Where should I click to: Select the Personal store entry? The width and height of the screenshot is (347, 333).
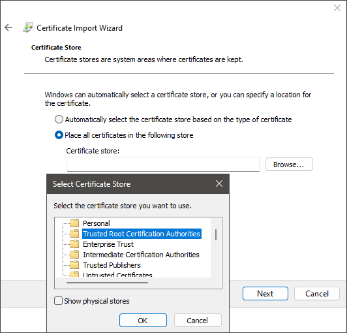[x=97, y=223]
